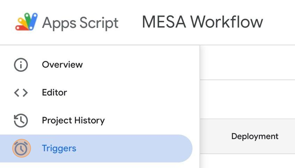Open Editor via the code brackets icon

pyautogui.click(x=21, y=93)
